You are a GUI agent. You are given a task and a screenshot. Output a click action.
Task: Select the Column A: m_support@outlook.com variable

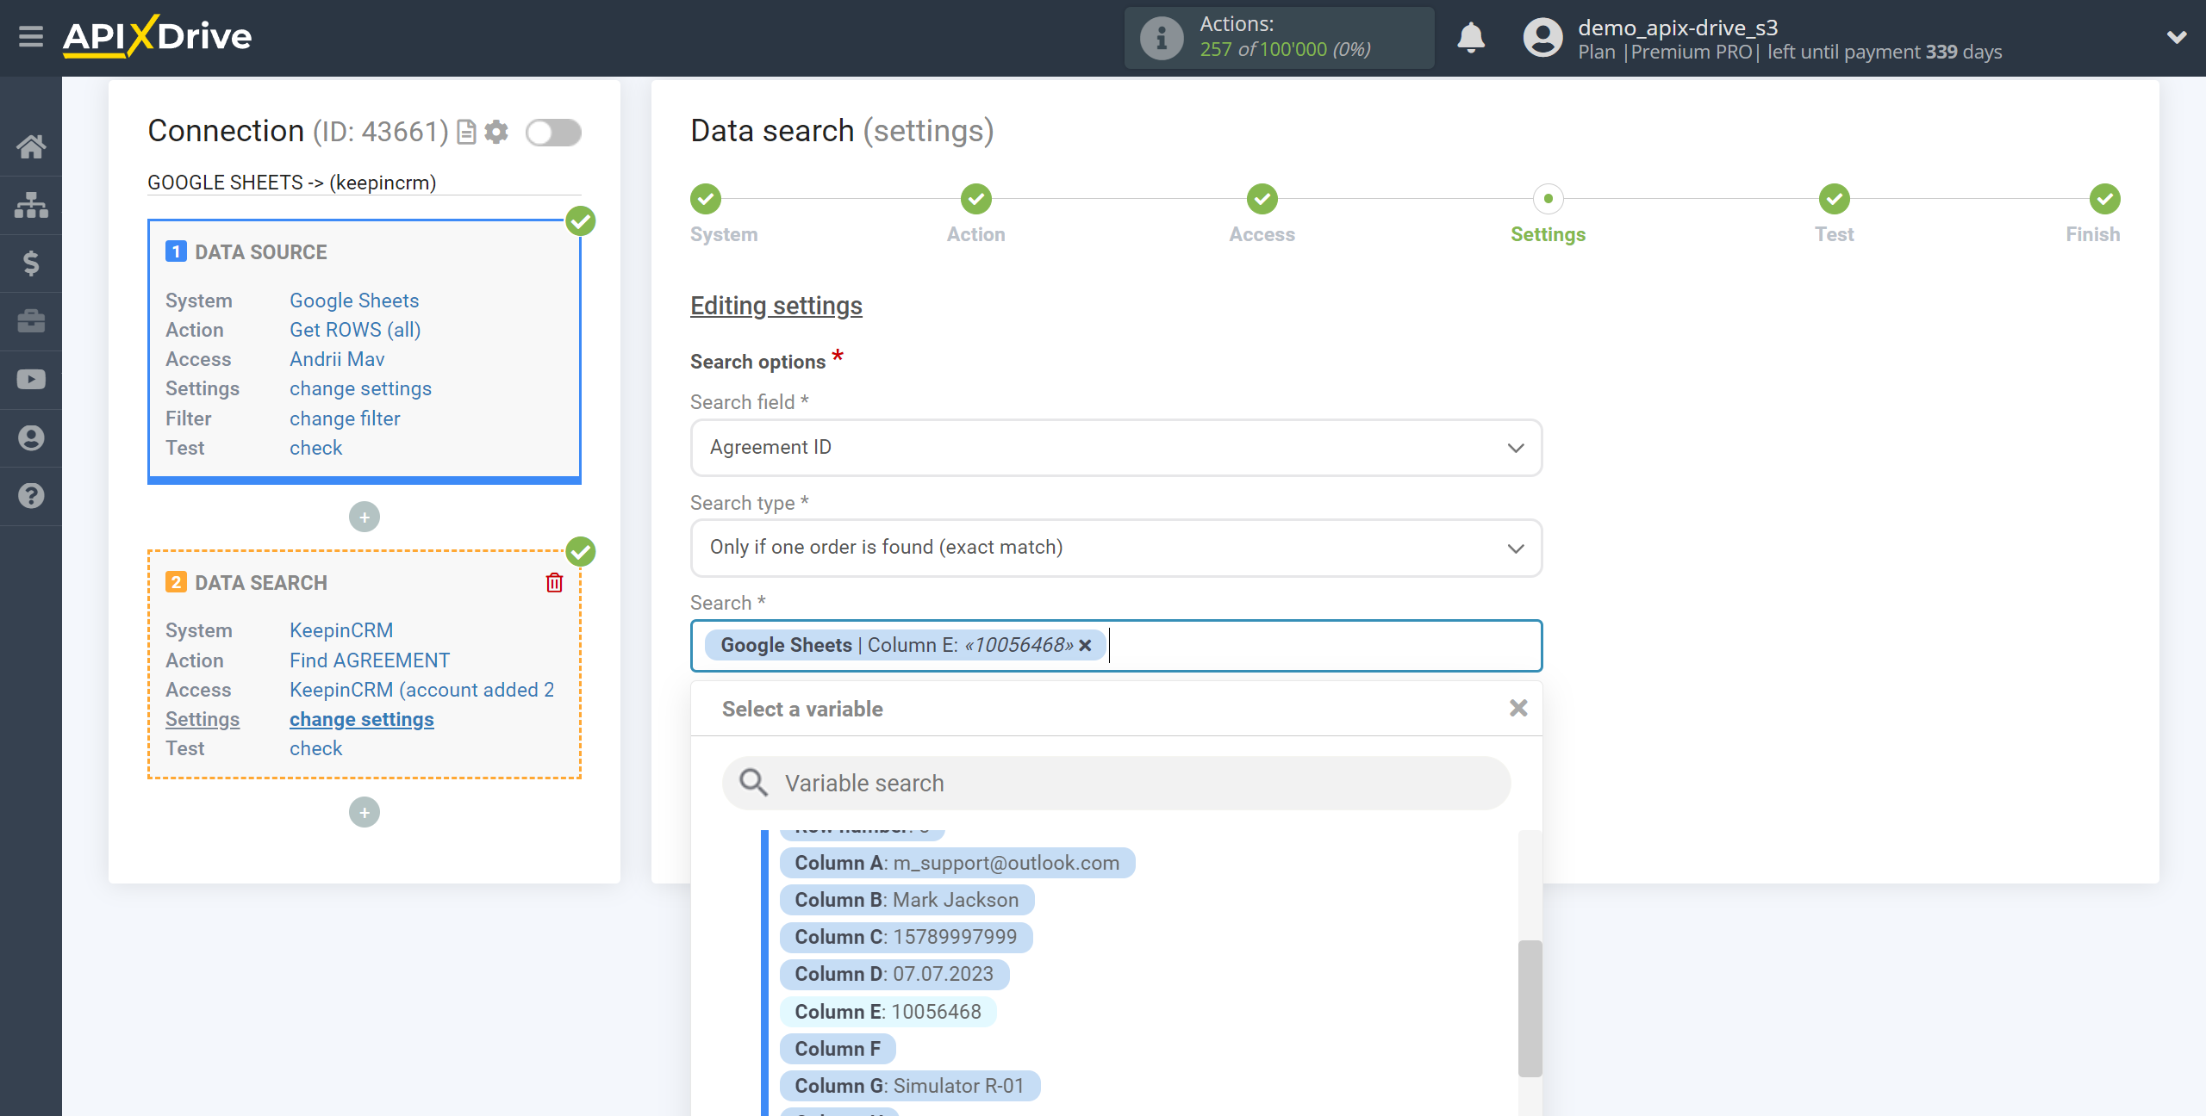point(957,863)
